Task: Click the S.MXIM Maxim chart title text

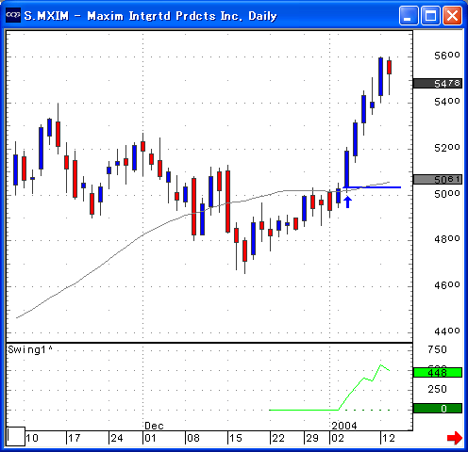Action: 150,16
